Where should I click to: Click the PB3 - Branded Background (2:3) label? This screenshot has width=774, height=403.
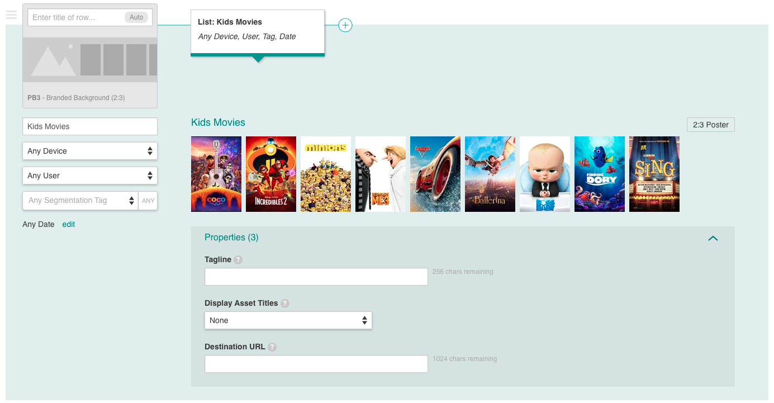tap(76, 98)
